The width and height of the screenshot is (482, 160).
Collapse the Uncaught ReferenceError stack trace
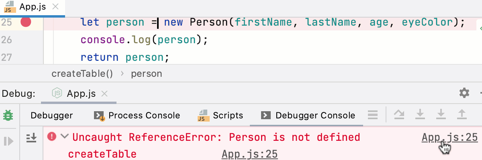coord(64,137)
